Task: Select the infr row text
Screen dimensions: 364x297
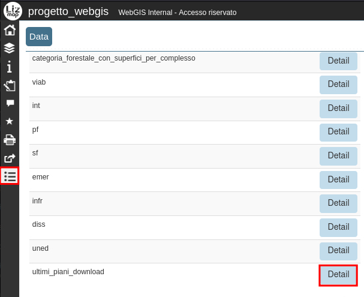Action: click(x=37, y=200)
